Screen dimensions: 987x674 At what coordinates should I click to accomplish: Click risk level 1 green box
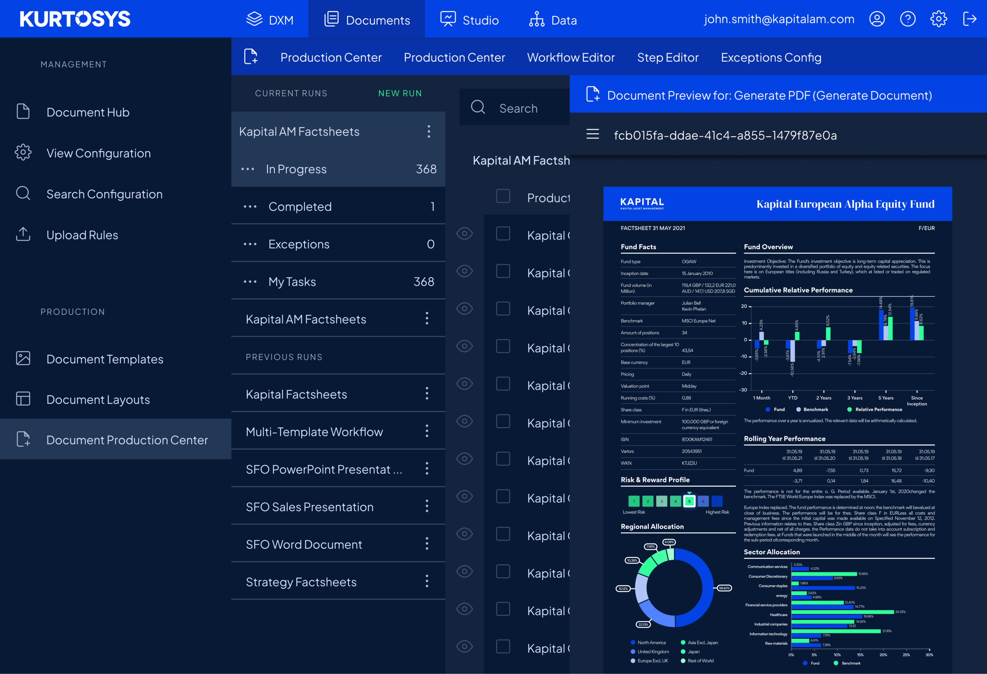click(634, 501)
